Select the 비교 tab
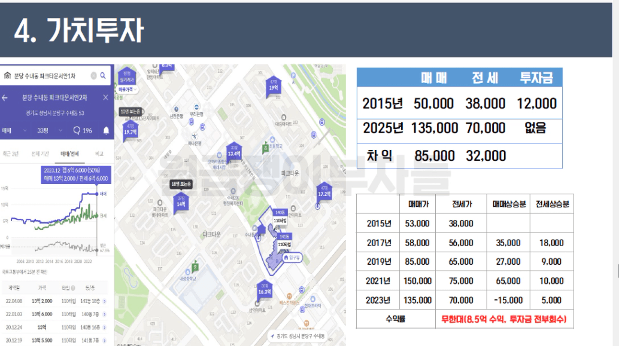The width and height of the screenshot is (619, 346). 99,154
